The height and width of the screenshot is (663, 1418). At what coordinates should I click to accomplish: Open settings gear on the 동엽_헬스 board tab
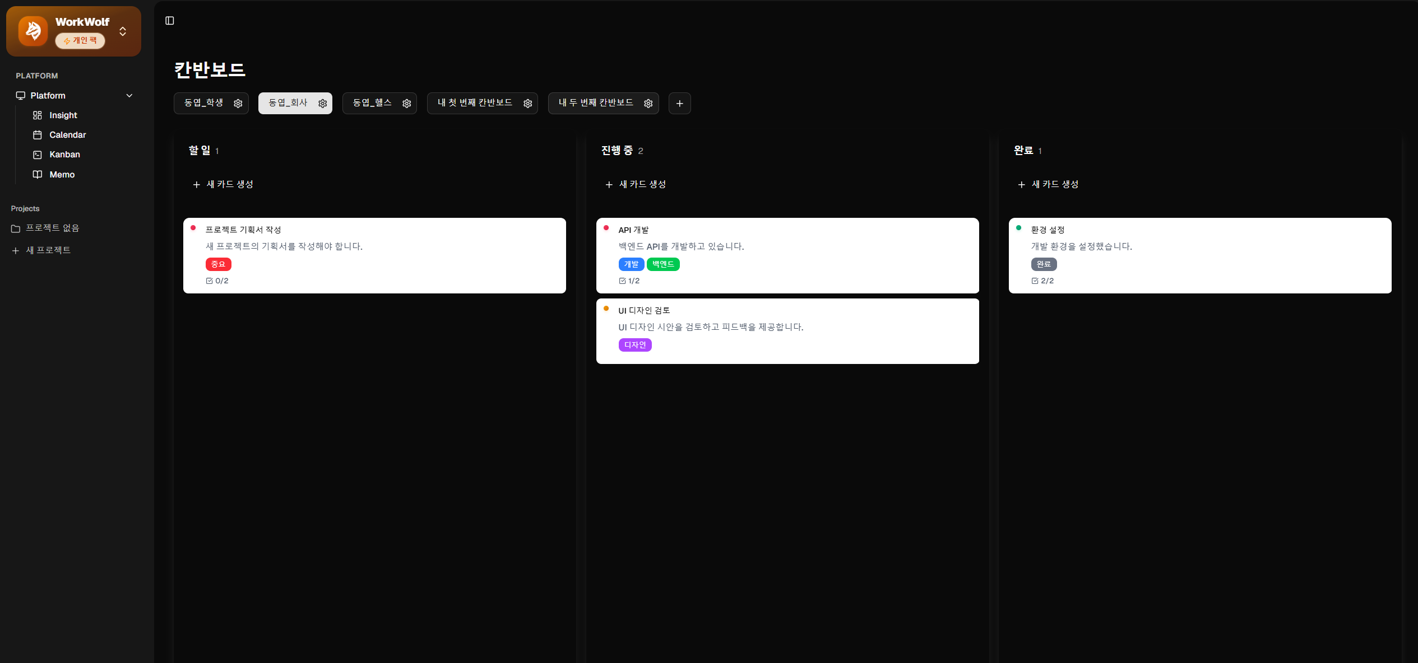point(406,103)
